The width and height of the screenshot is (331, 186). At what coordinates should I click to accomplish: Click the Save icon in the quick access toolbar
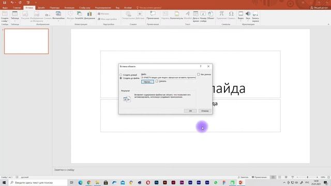click(x=5, y=3)
